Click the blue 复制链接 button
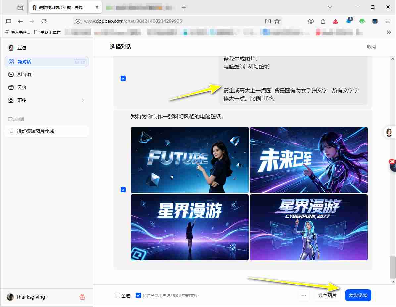Screen dimensions: 396x307 point(358,295)
